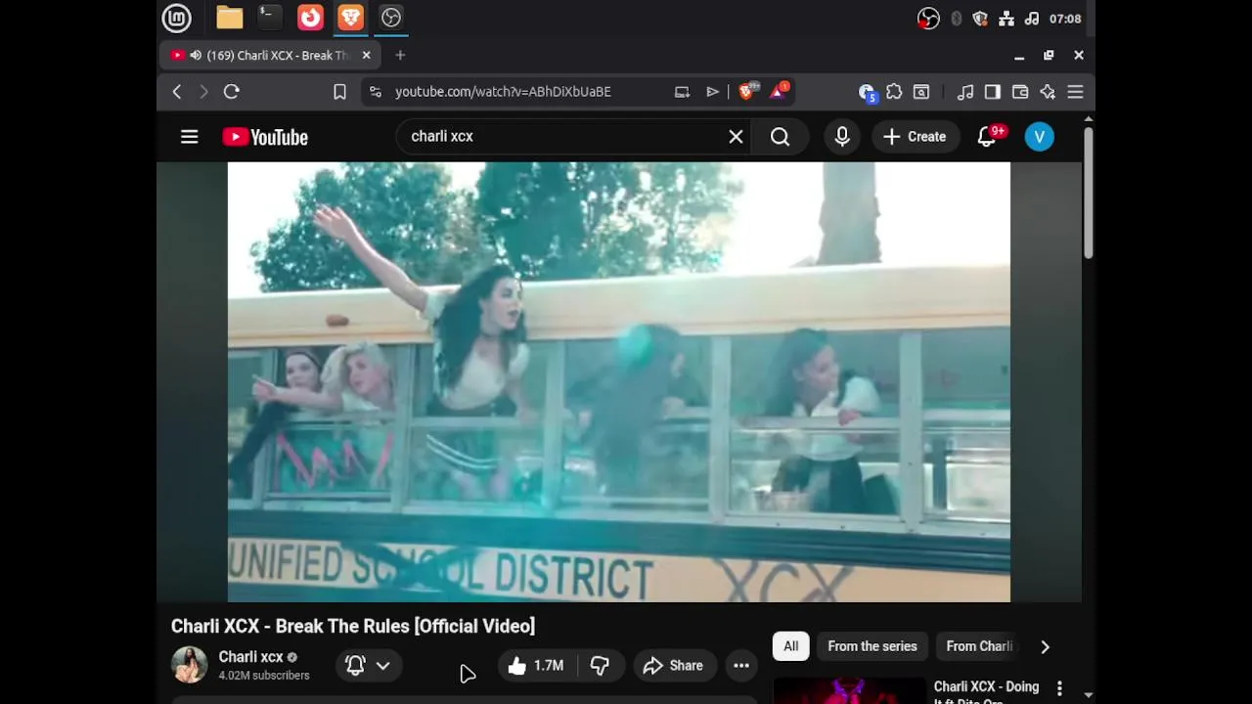Click the Brave playlist arrow icon in address bar
Viewport: 1252px width, 704px height.
(x=712, y=92)
